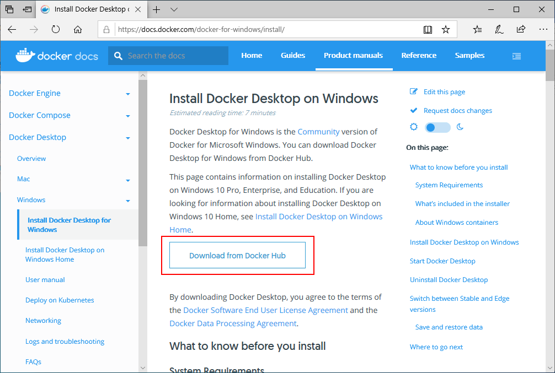Click the share page icon
Screen dimensions: 555x373
(521, 29)
